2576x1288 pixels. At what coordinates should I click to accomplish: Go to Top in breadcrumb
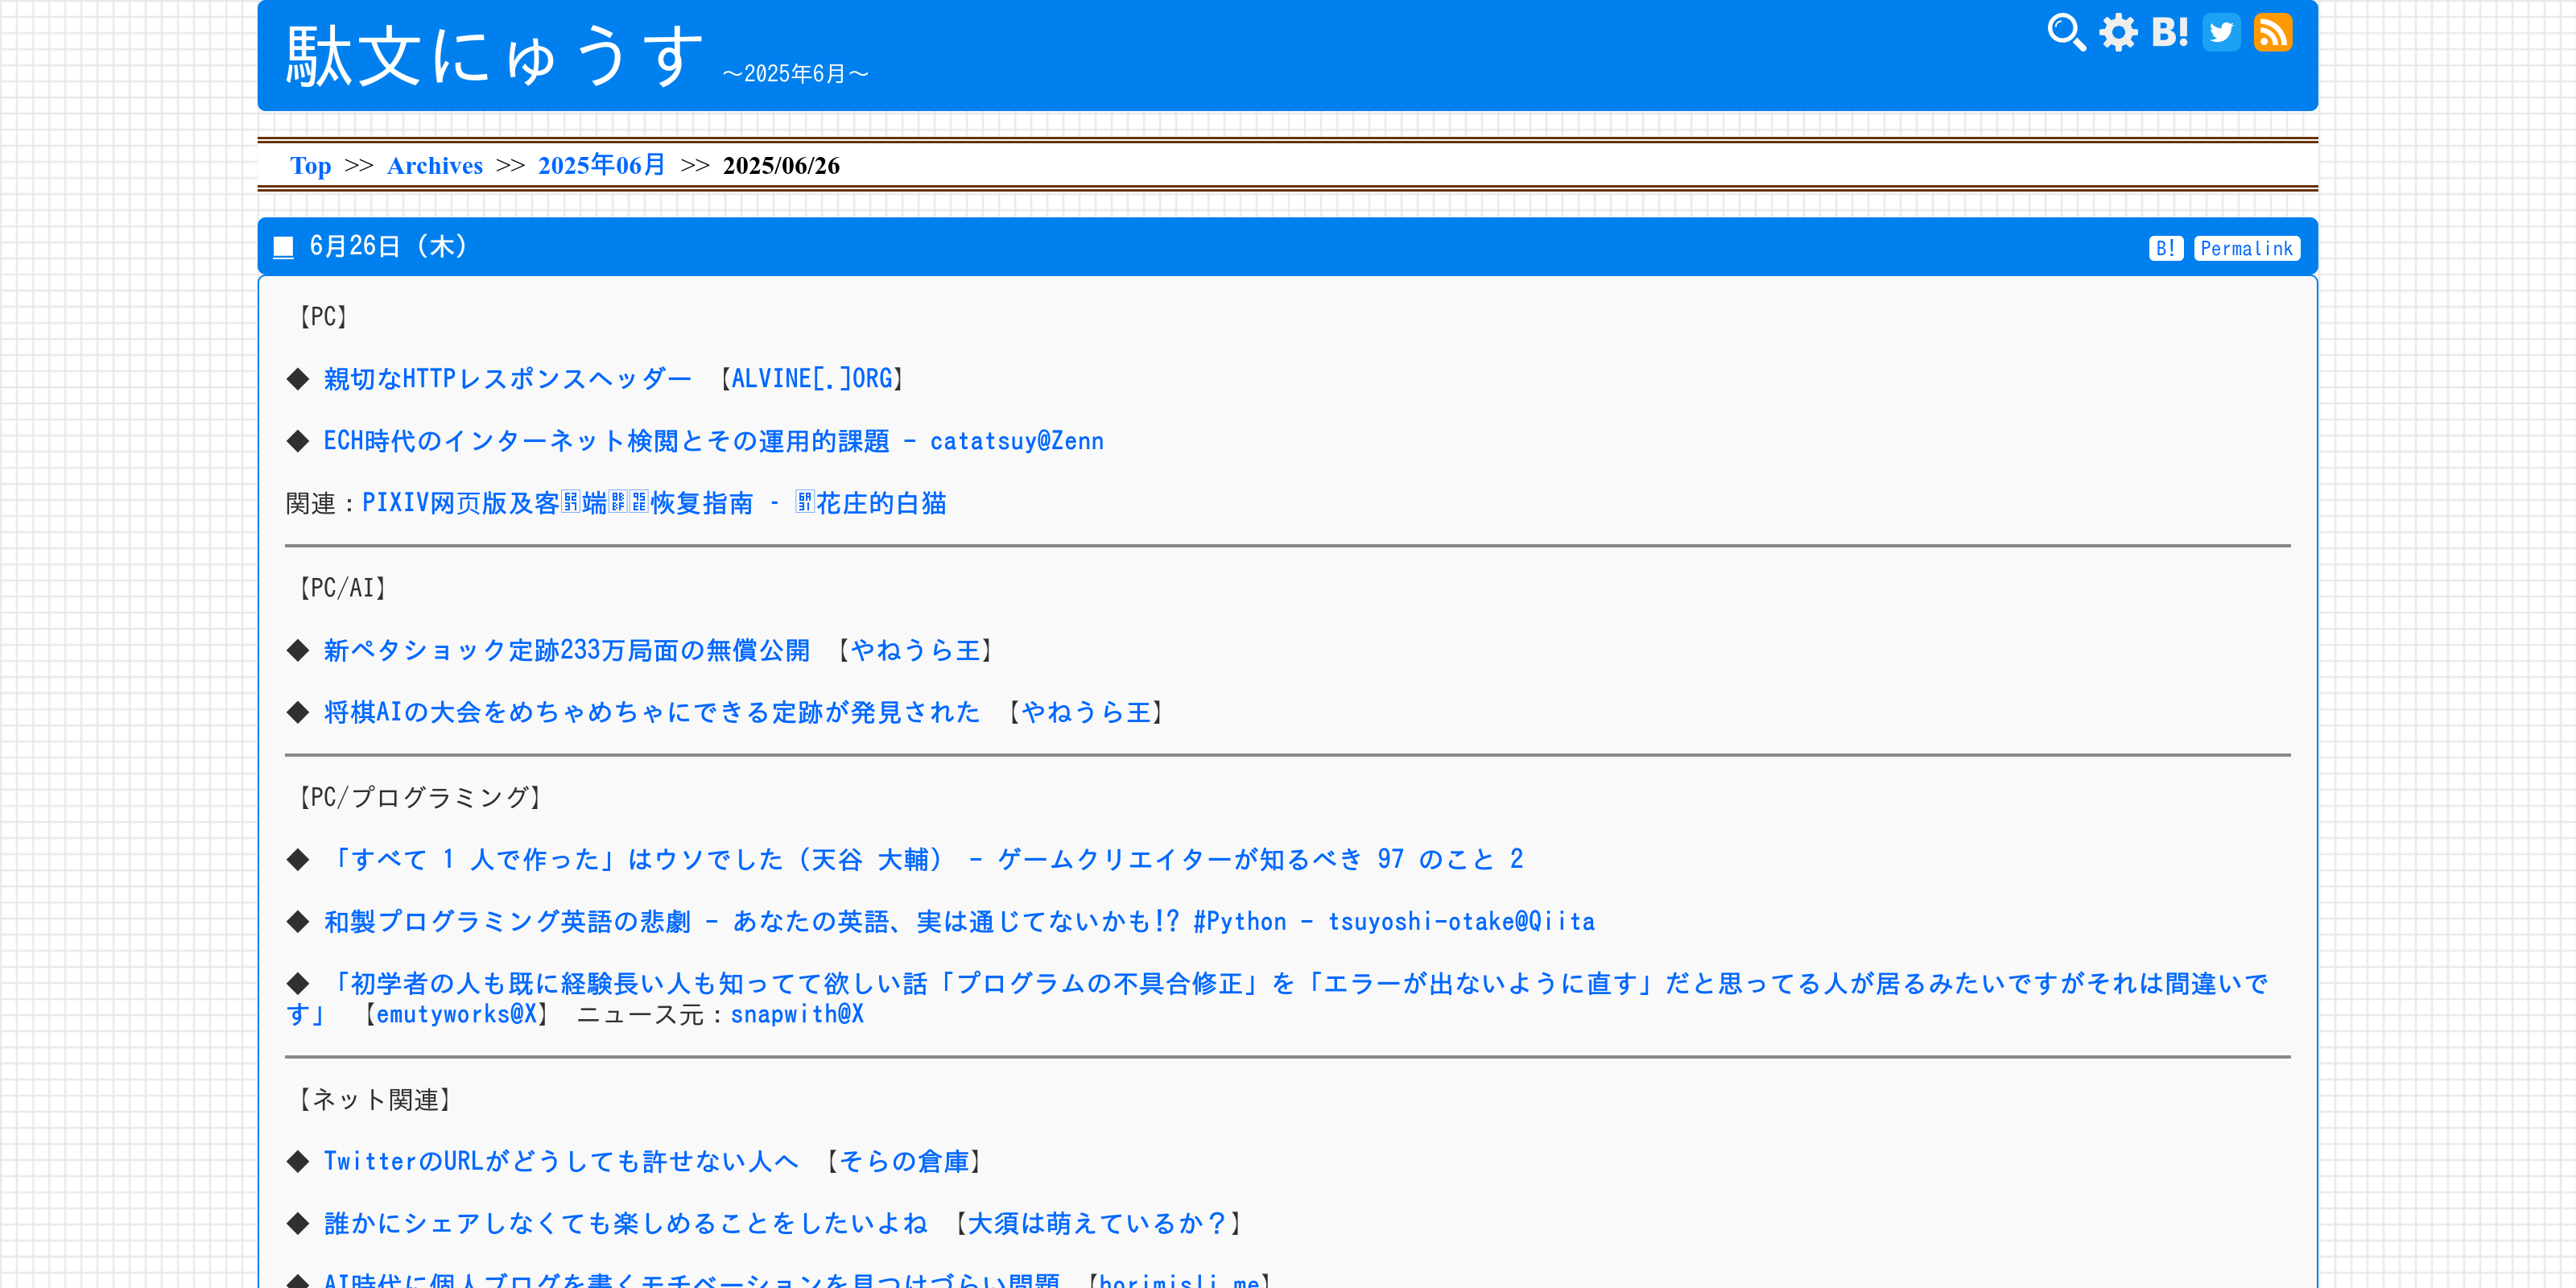(310, 166)
